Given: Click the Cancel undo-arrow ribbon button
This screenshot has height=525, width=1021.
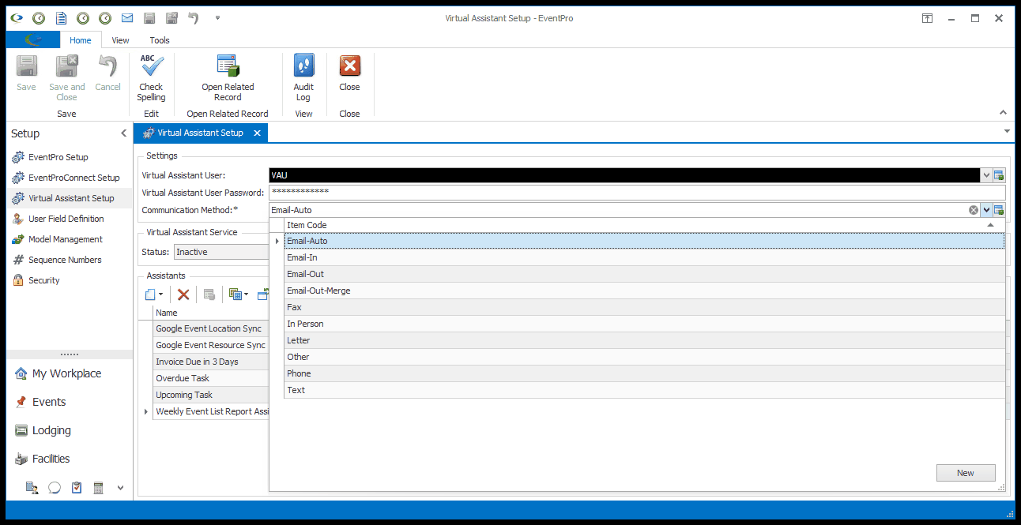Looking at the screenshot, I should pos(107,73).
